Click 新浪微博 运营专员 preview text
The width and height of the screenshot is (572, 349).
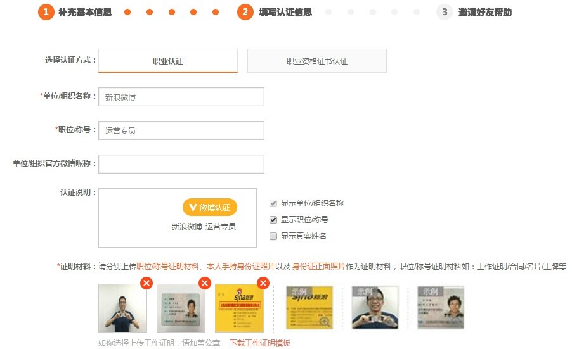click(204, 226)
